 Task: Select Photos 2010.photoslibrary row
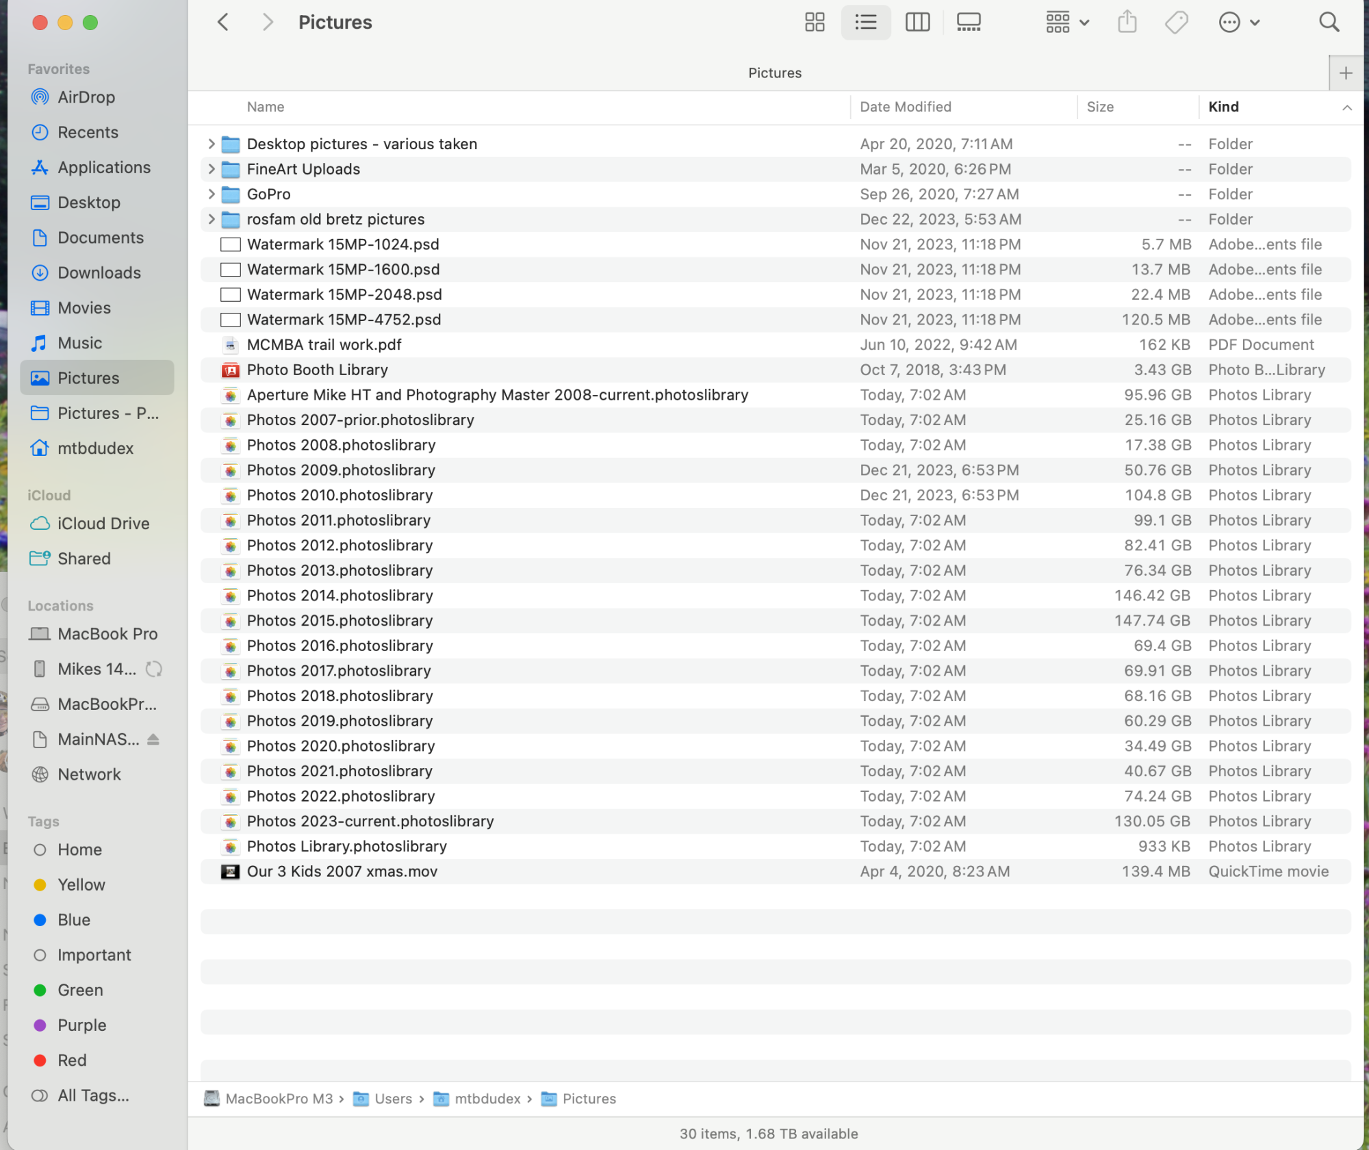[x=776, y=496]
